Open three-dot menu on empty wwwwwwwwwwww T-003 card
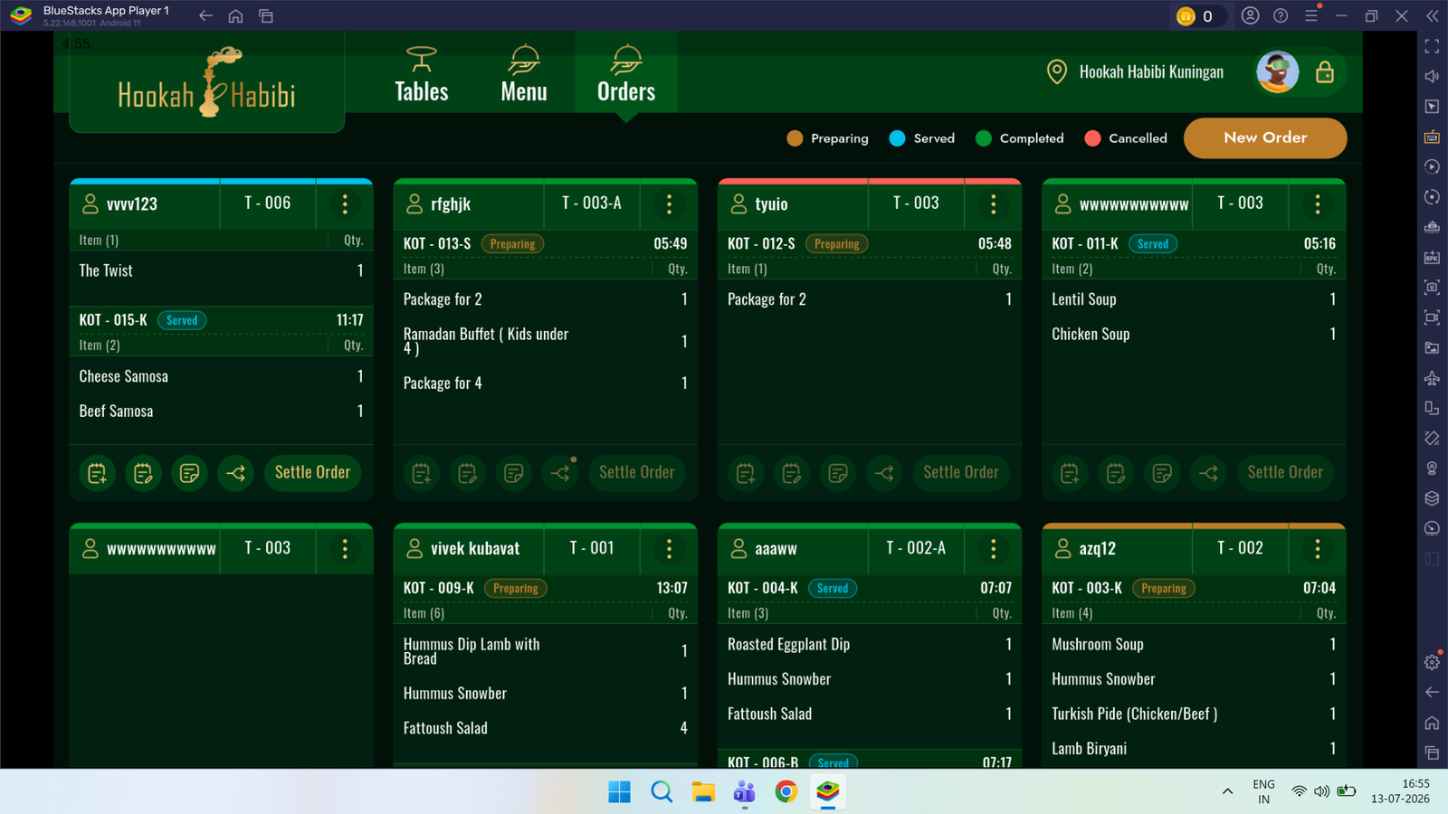 click(x=345, y=549)
